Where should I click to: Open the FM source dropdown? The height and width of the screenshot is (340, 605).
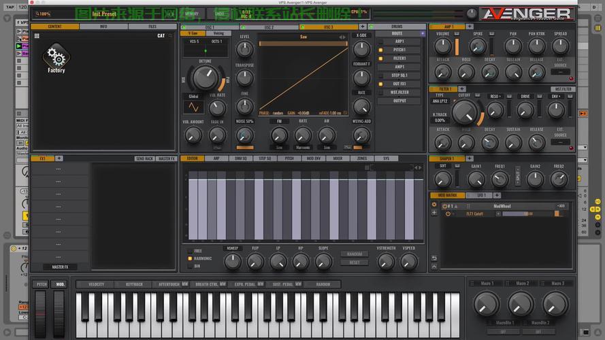pyautogui.click(x=279, y=122)
